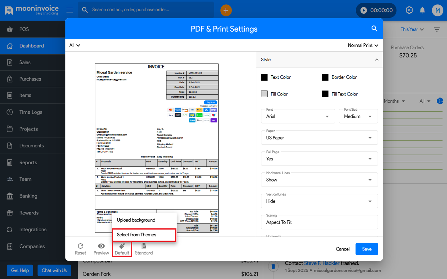Click the search icon in PDF settings header

point(374,29)
